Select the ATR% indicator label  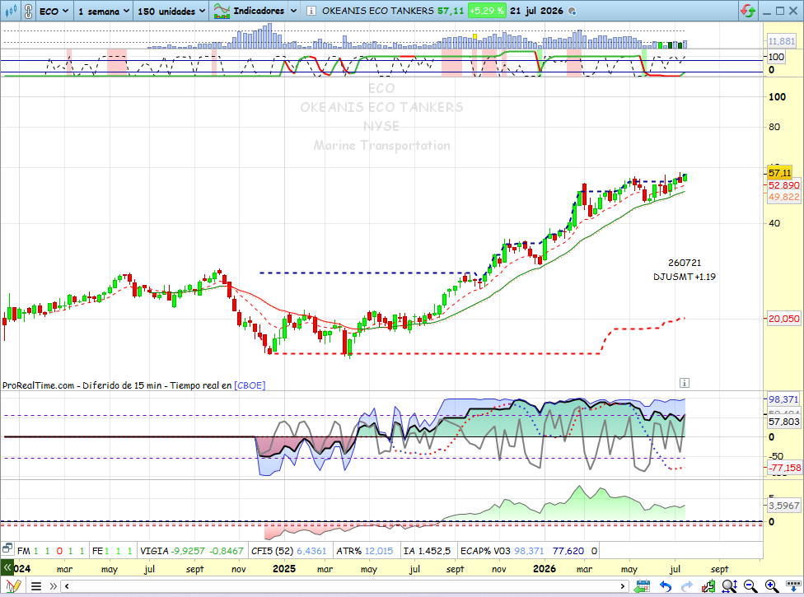(348, 551)
